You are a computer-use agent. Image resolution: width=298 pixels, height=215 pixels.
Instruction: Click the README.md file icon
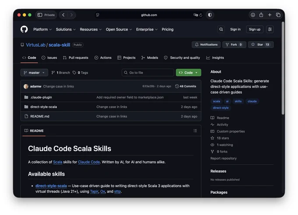(26, 116)
